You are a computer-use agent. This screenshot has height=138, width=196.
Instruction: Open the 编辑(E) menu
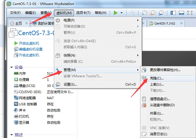coord(30,13)
